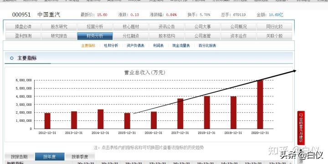Click the 2012-12-31 revenue bar
The image size is (328, 164).
tap(47, 121)
